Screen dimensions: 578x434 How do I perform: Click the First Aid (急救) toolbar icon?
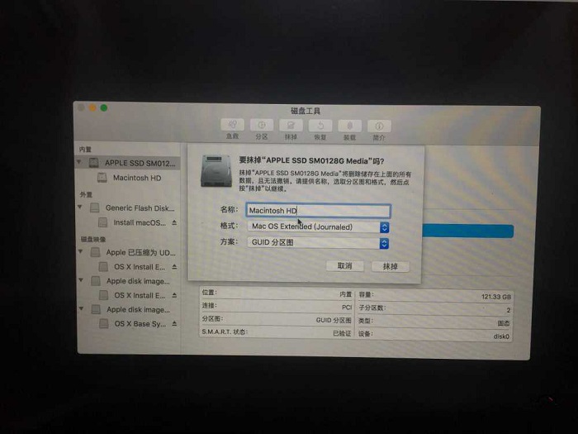[232, 125]
